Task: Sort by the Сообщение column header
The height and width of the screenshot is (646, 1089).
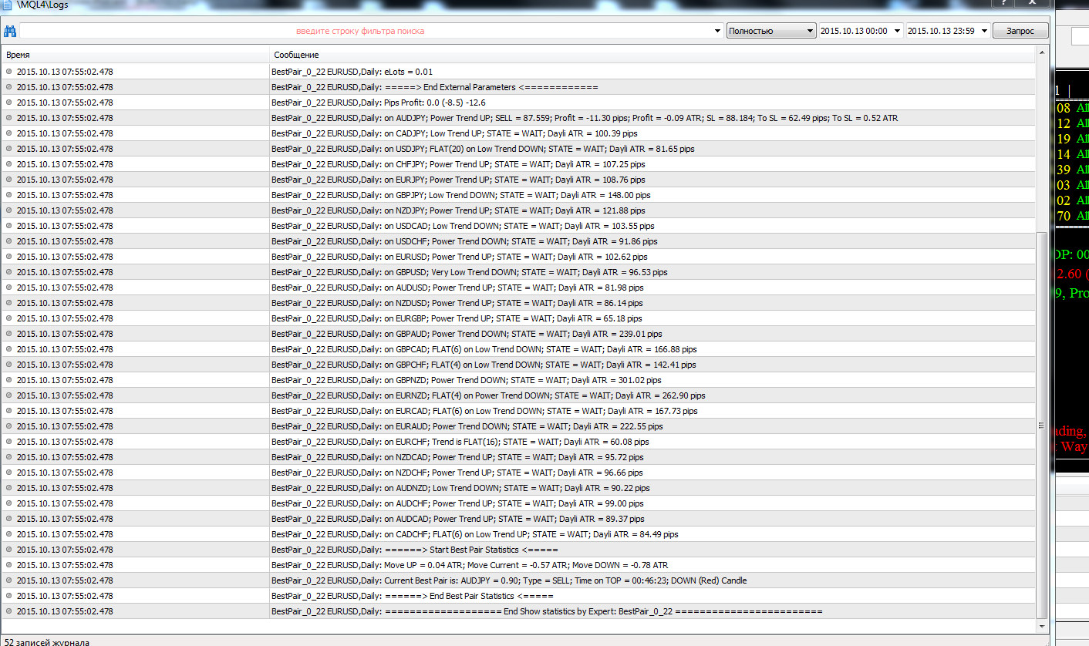Action: (652, 55)
